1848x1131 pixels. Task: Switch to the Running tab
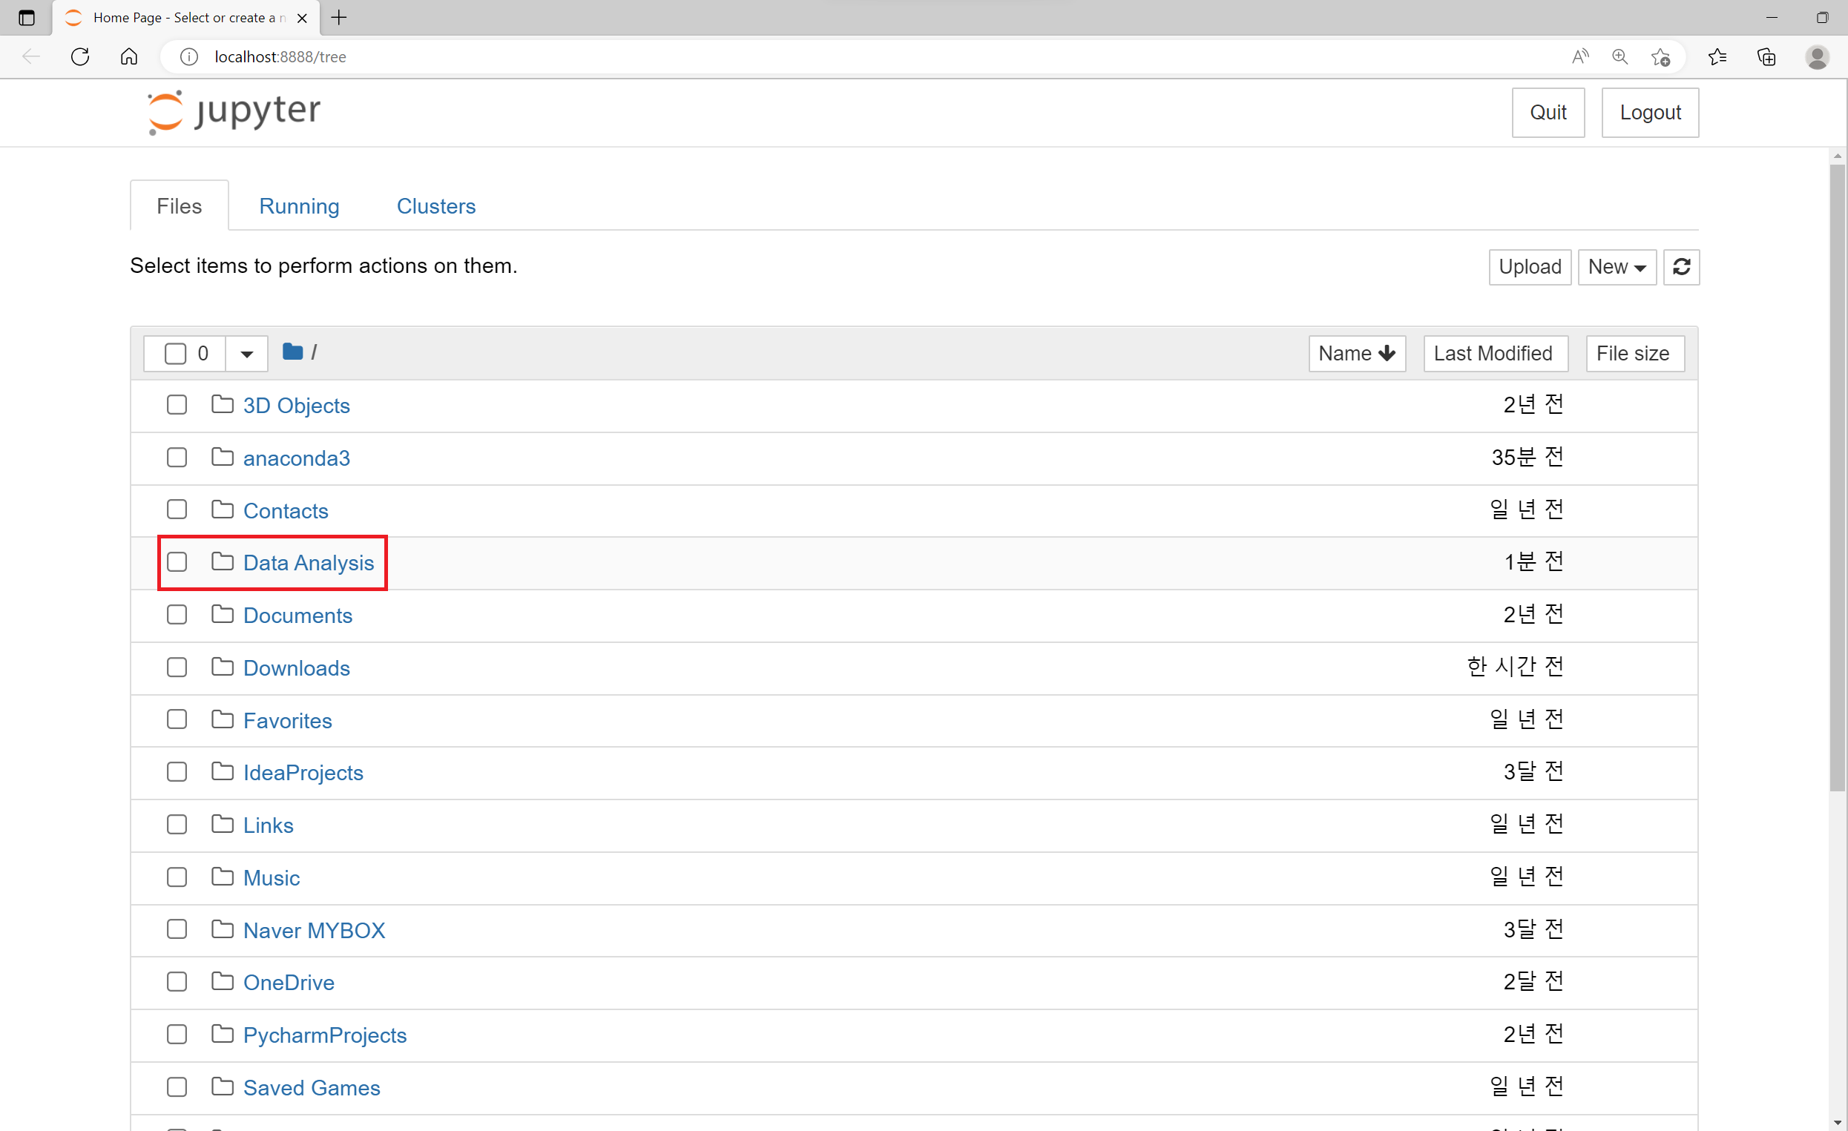pyautogui.click(x=299, y=206)
